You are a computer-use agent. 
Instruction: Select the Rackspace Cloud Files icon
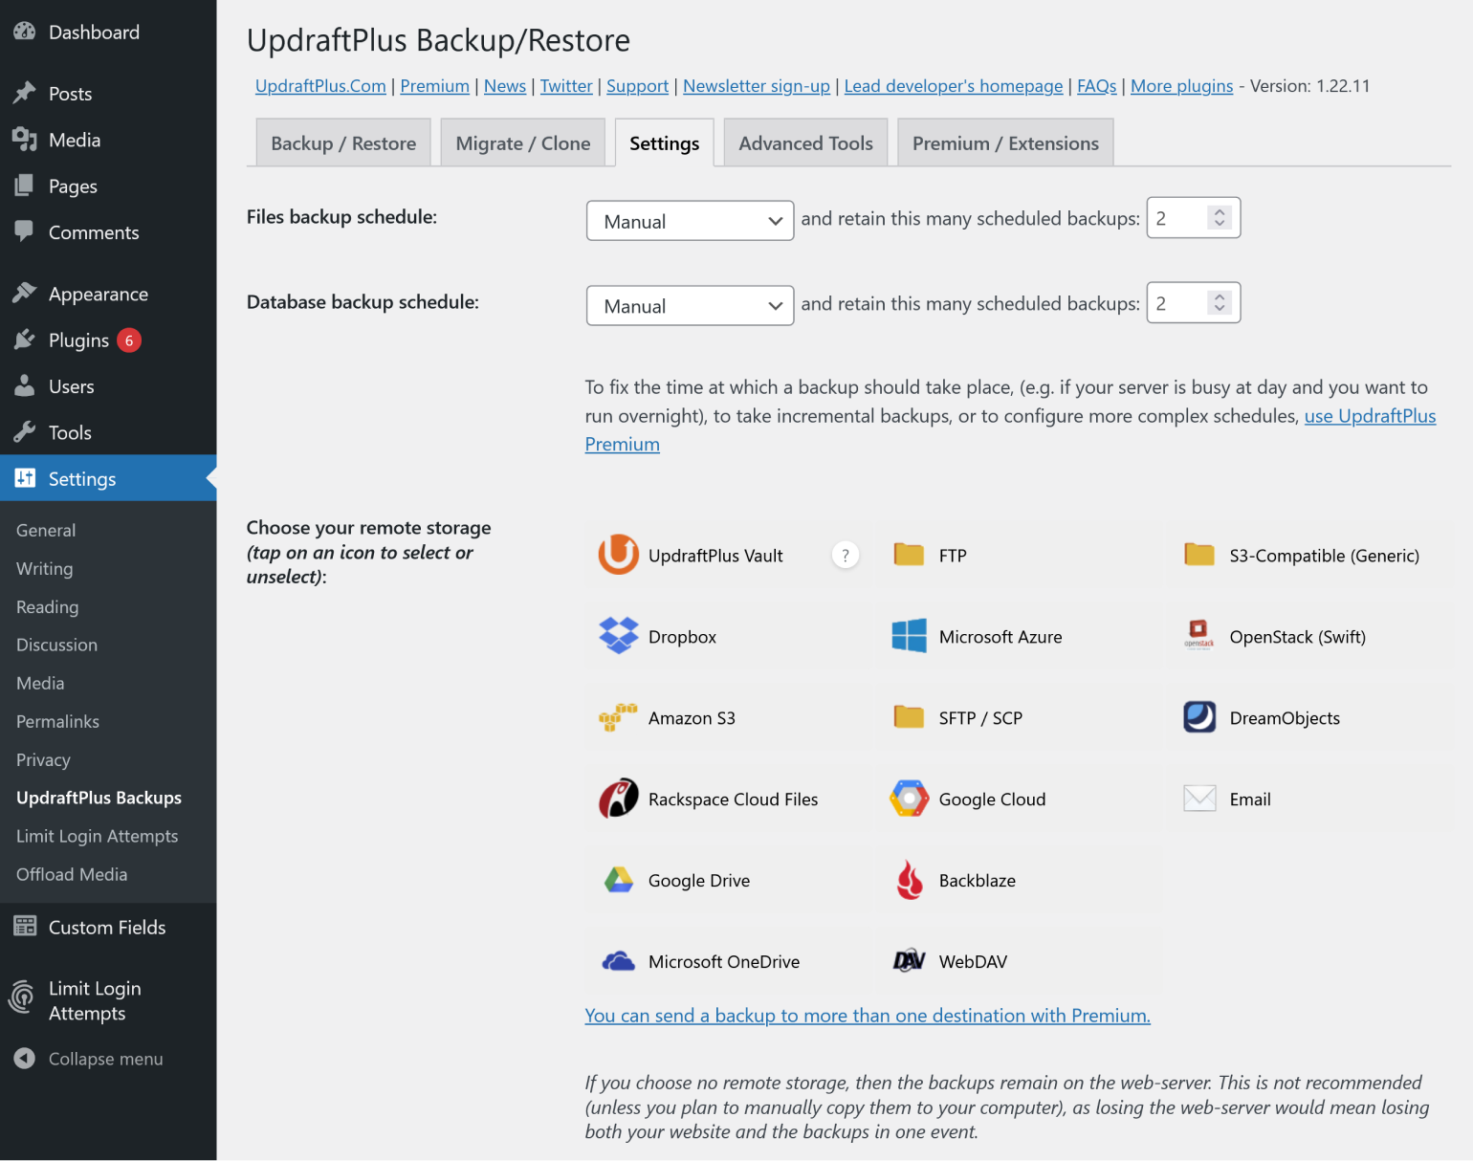618,799
